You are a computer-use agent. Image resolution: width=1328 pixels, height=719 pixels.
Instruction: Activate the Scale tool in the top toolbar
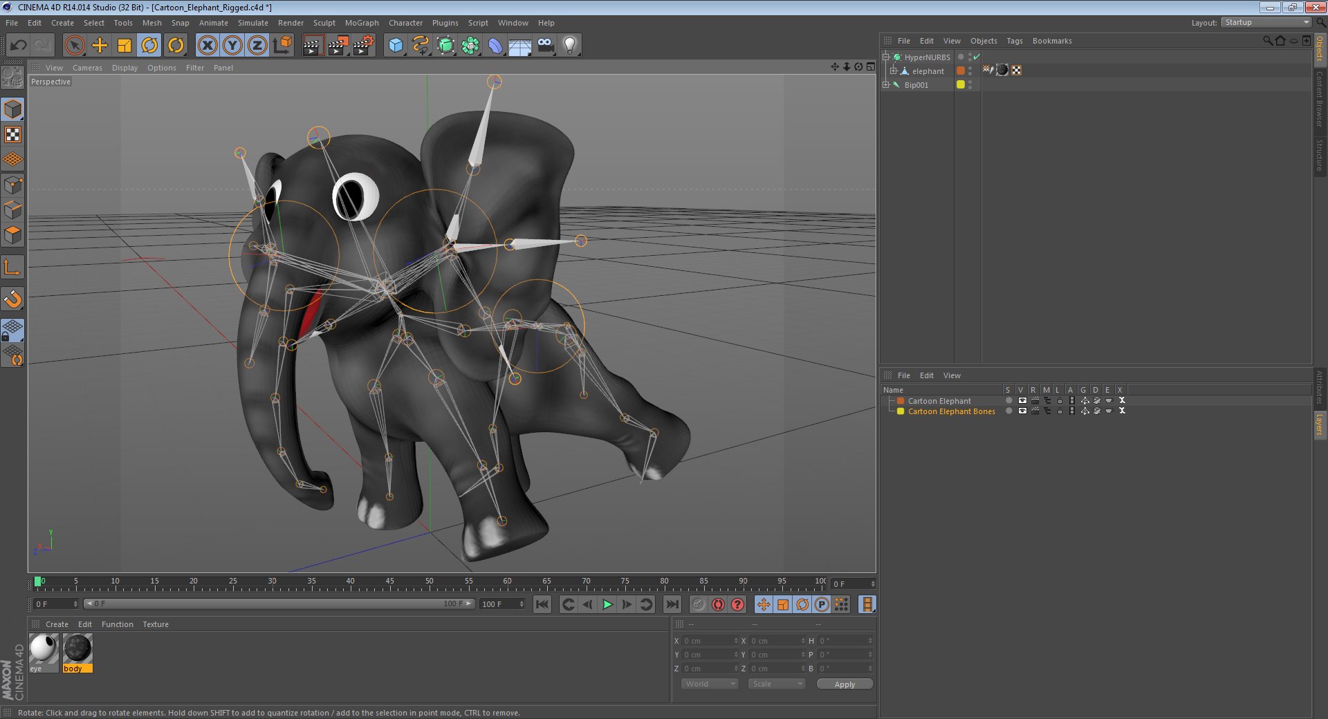coord(124,46)
